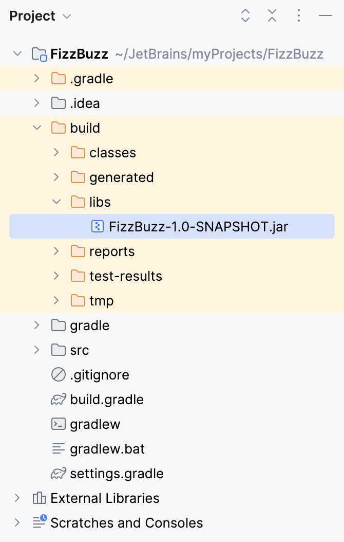Image resolution: width=344 pixels, height=542 pixels.
Task: Expand the External Libraries node
Action: tap(17, 498)
